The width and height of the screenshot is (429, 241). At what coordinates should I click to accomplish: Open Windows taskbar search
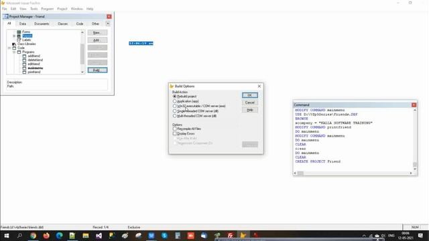pyautogui.click(x=19, y=236)
